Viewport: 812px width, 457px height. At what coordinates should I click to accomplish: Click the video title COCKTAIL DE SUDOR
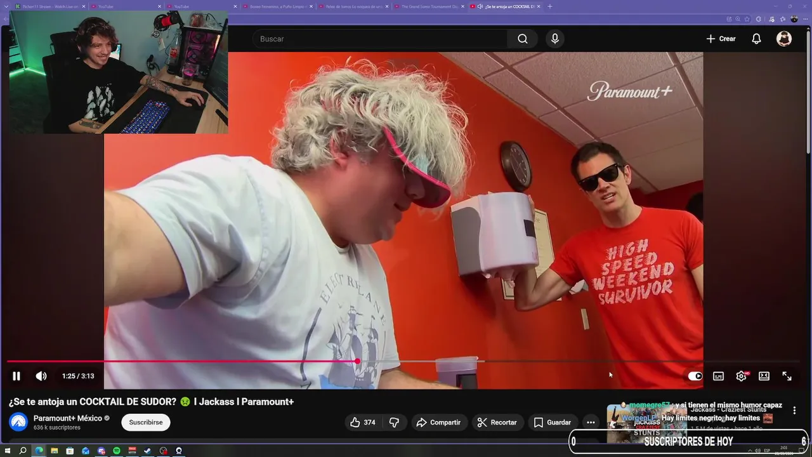click(x=151, y=402)
